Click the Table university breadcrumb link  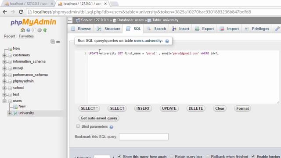[165, 20]
